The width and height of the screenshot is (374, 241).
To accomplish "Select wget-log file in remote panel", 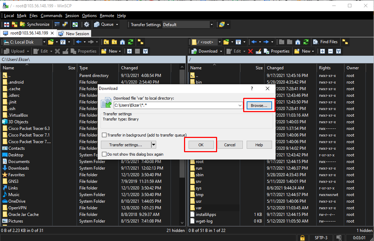I will pyautogui.click(x=204, y=221).
